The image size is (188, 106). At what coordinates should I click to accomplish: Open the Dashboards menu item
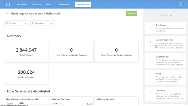[x=22, y=4]
